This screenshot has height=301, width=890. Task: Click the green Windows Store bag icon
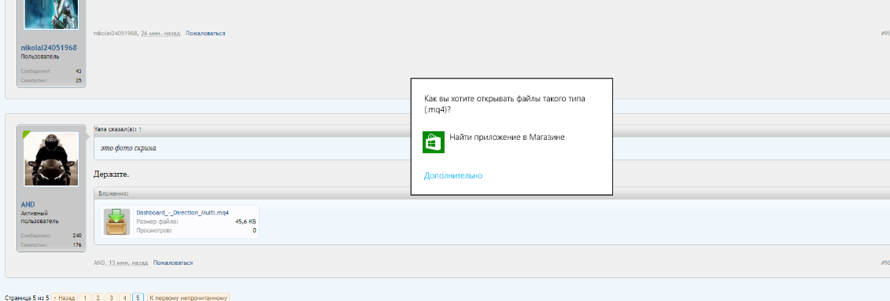(x=433, y=142)
